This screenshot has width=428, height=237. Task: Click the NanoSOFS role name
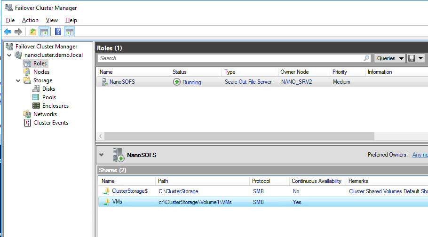tap(122, 82)
